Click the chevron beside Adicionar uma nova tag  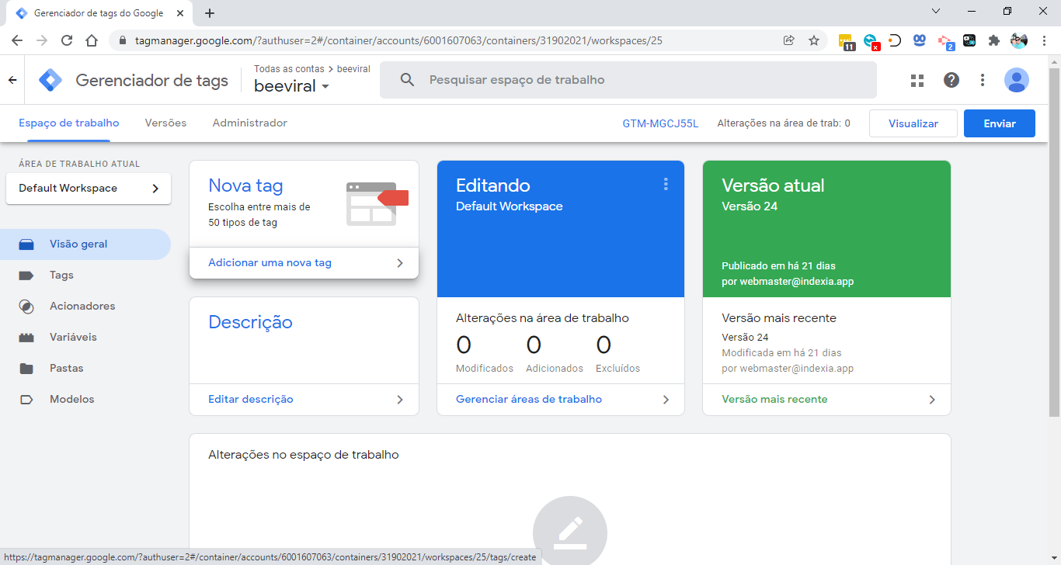400,263
